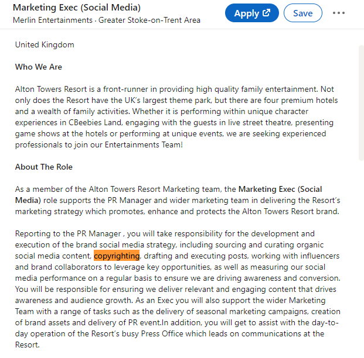
Task: Click the job description scrollbar
Action: (361, 103)
